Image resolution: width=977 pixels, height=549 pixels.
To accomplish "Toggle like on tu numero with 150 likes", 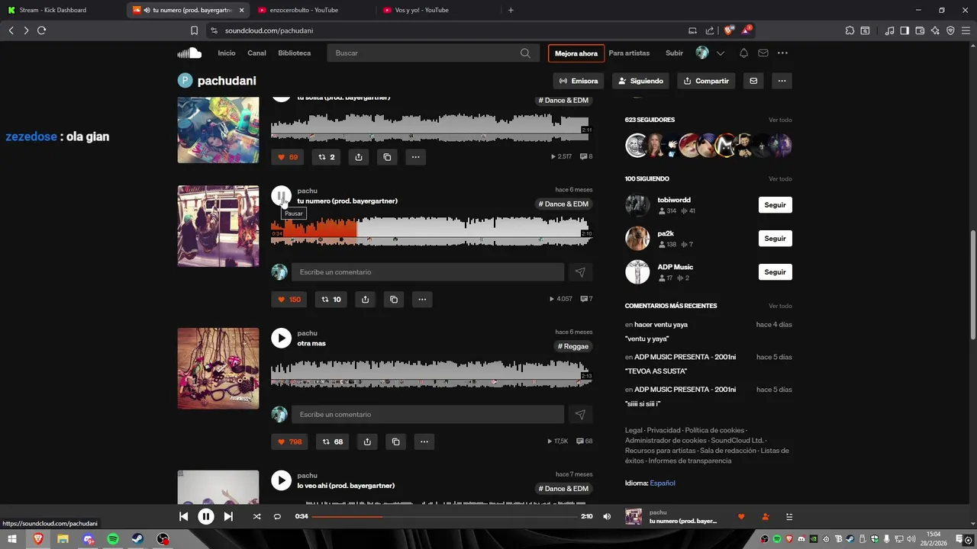I will point(289,299).
